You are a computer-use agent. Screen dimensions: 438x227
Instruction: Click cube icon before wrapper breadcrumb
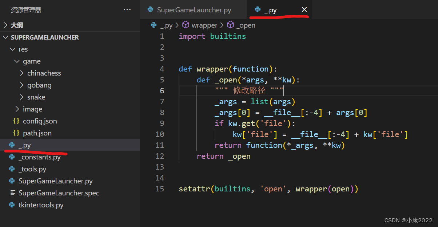click(186, 25)
